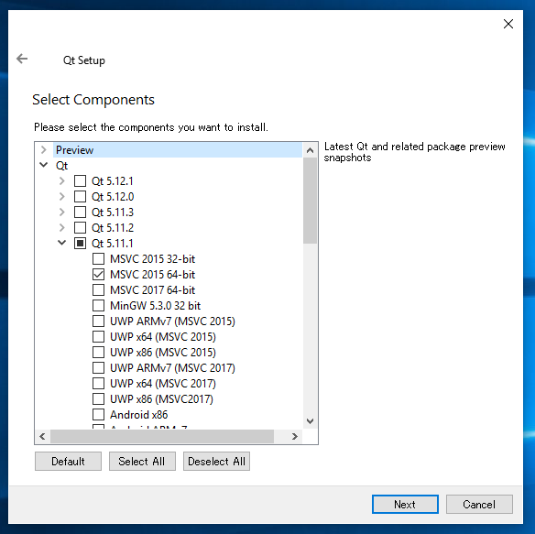Select the MinGW 5.3.0 32 bit label

click(155, 306)
